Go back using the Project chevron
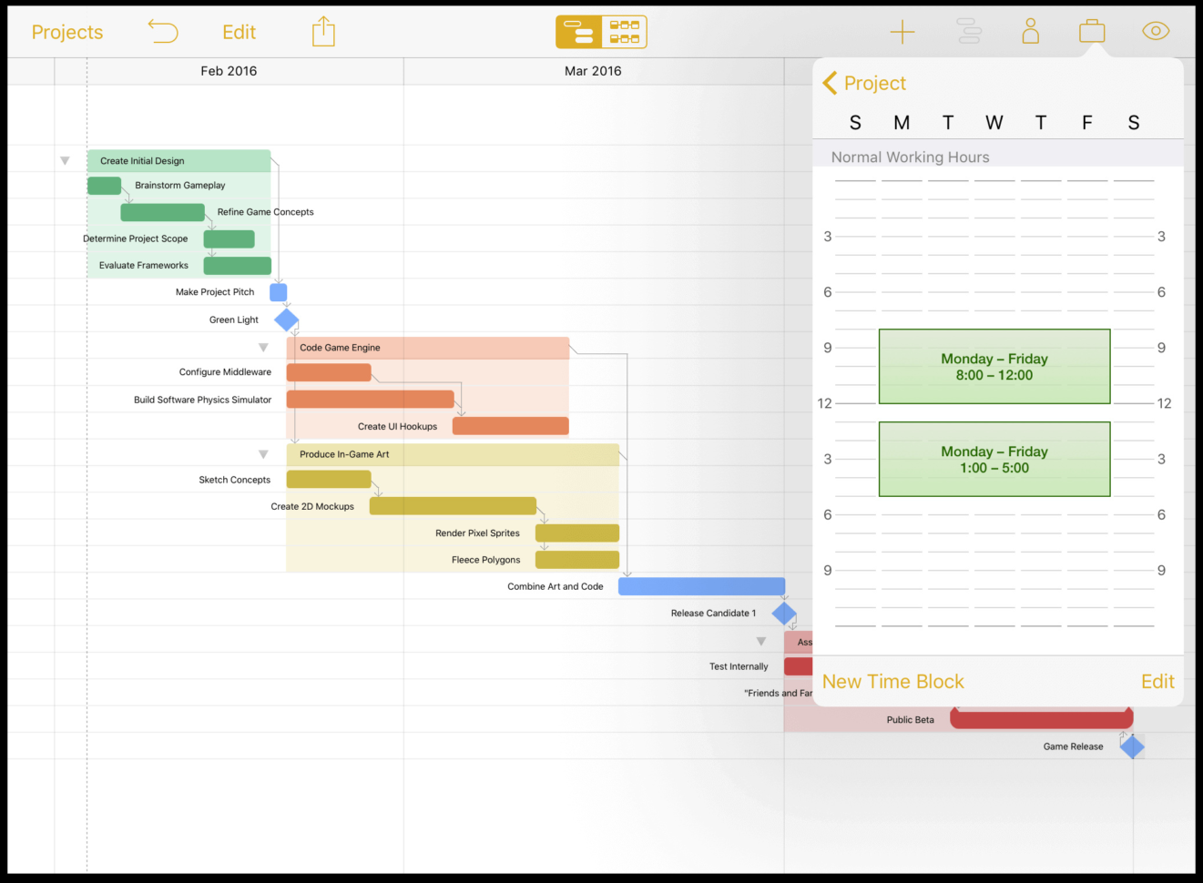Image resolution: width=1203 pixels, height=883 pixels. (x=864, y=83)
